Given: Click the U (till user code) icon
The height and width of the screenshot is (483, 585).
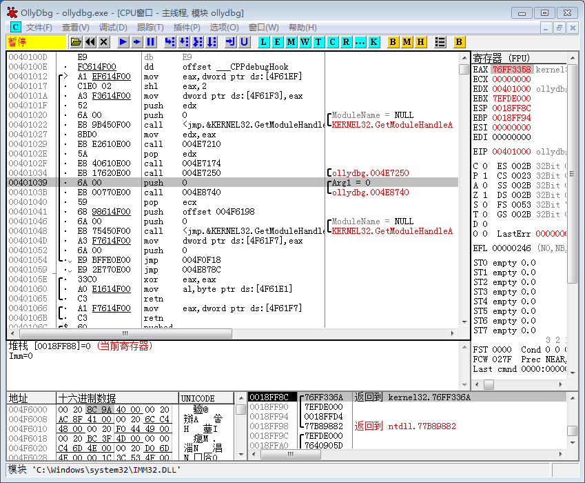Looking at the screenshot, I should pyautogui.click(x=245, y=42).
